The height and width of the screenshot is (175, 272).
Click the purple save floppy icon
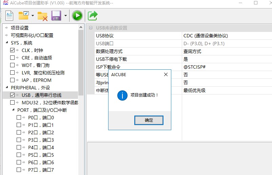[x=56, y=16]
